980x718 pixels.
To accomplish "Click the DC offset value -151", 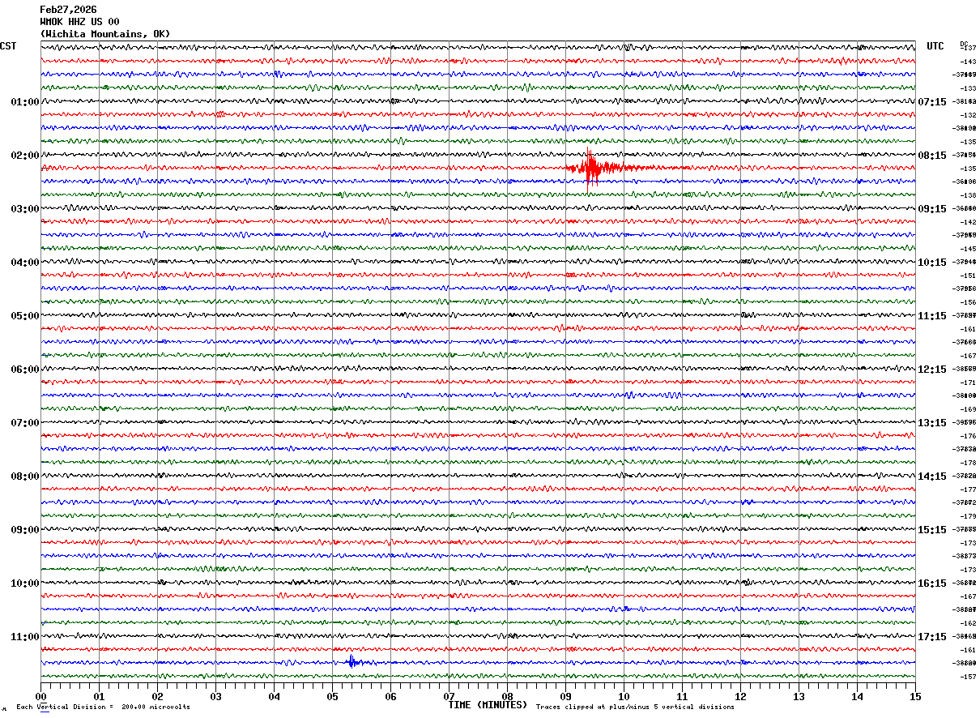I will click(x=968, y=276).
